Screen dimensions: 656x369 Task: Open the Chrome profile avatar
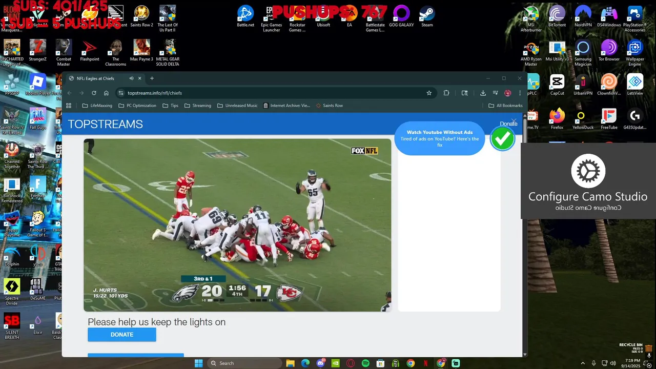(507, 93)
